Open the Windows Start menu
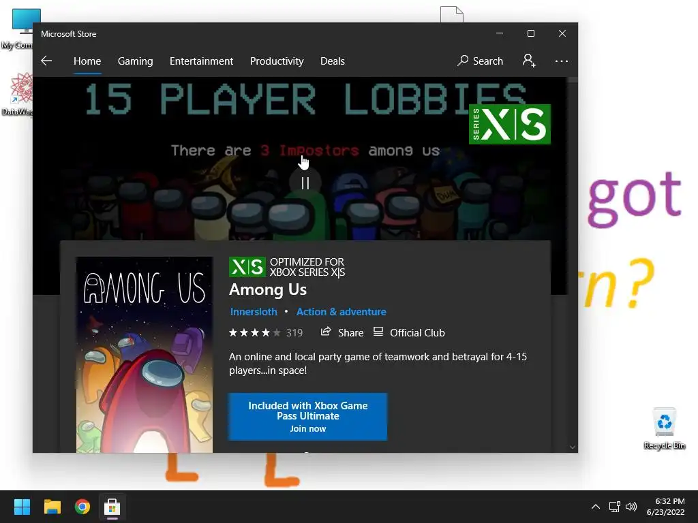Viewport: 698px width, 523px height. click(22, 507)
